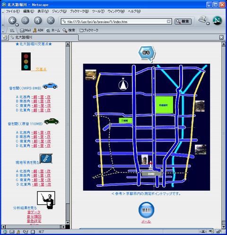Open AIM from the personal toolbar
Viewport: 227px width, 235px height.
pyautogui.click(x=38, y=30)
